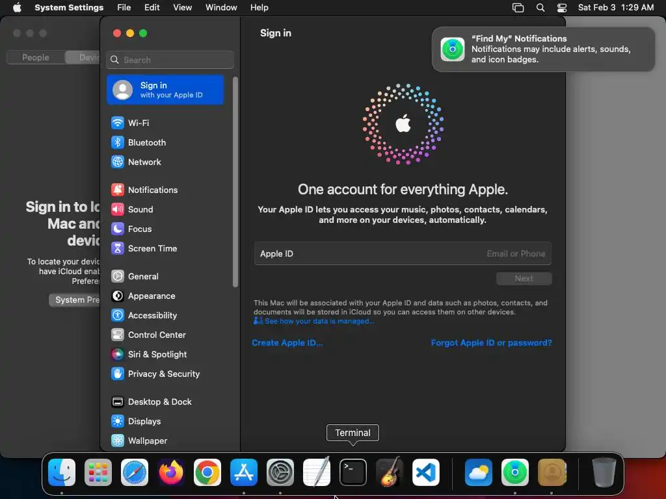Click the System Preferences button in Find My window
666x499 pixels.
pos(75,300)
